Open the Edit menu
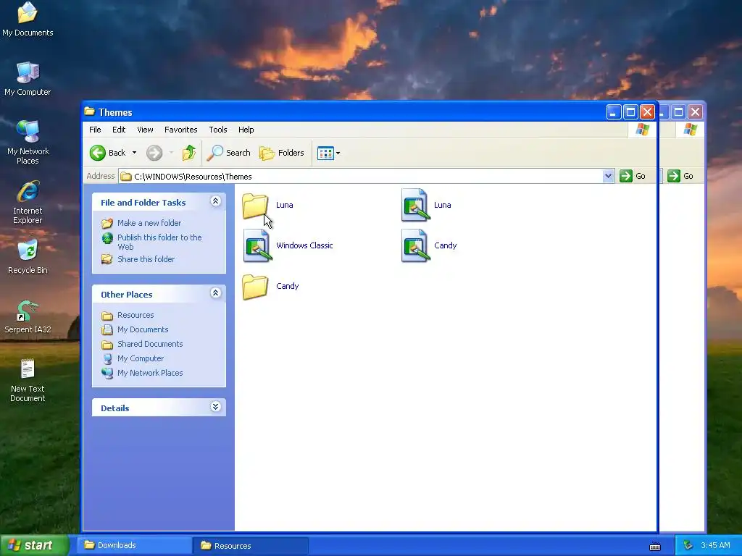The height and width of the screenshot is (556, 742). [x=119, y=130]
